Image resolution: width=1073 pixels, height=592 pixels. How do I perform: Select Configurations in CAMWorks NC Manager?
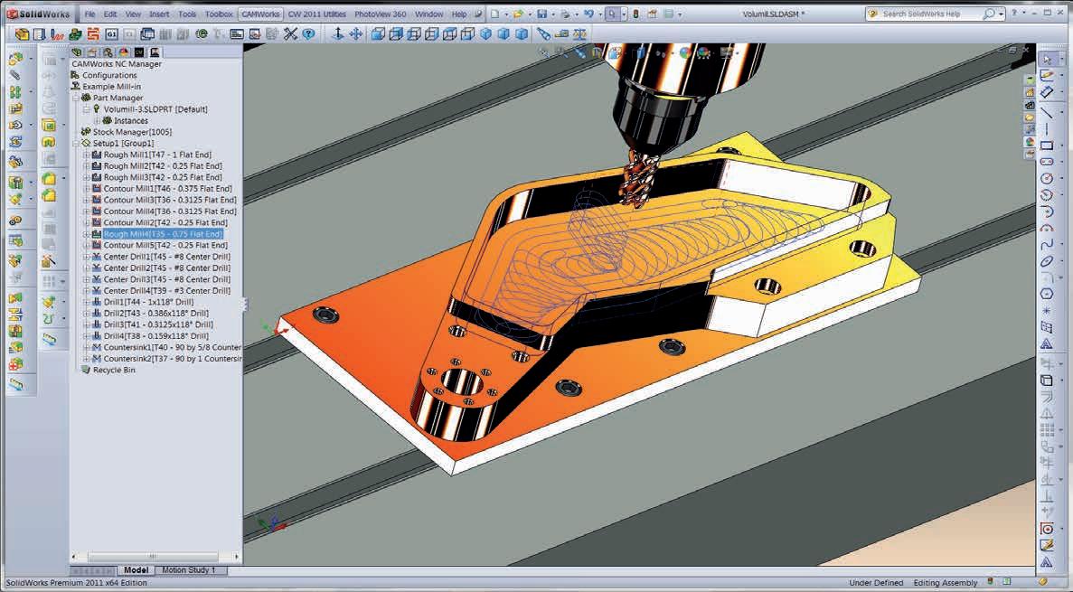click(109, 75)
